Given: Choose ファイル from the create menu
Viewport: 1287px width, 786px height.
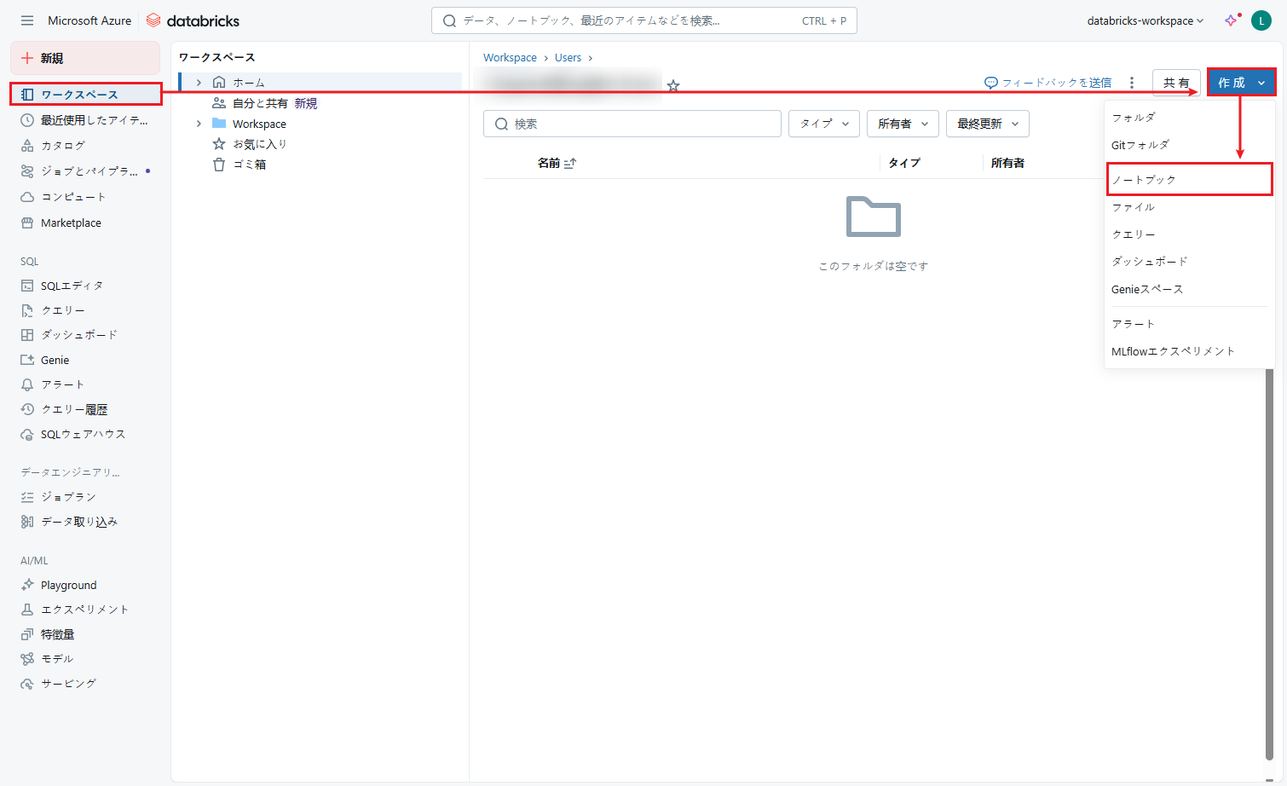Looking at the screenshot, I should [x=1189, y=207].
